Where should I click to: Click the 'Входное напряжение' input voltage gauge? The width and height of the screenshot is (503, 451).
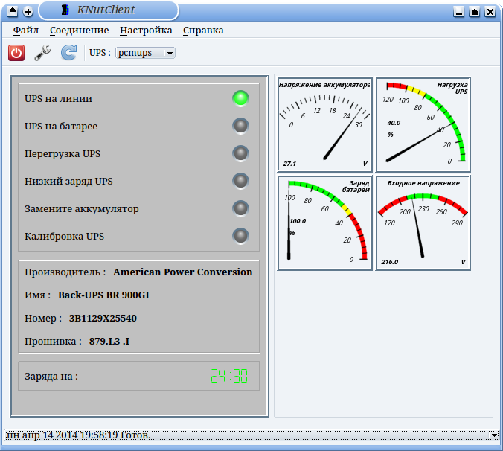pyautogui.click(x=423, y=223)
